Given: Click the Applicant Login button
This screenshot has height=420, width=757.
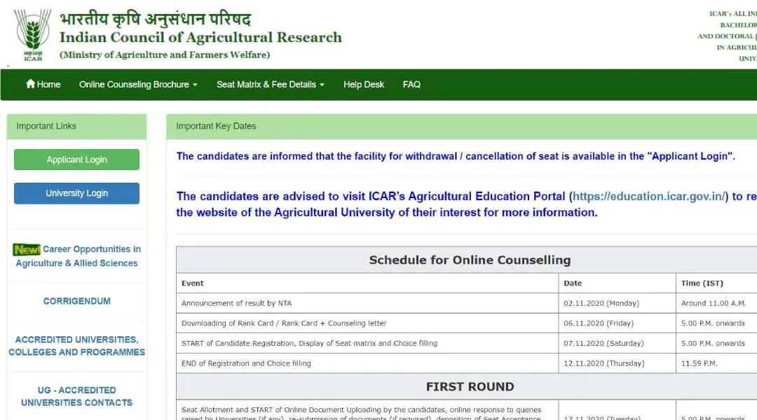Looking at the screenshot, I should click(x=76, y=159).
